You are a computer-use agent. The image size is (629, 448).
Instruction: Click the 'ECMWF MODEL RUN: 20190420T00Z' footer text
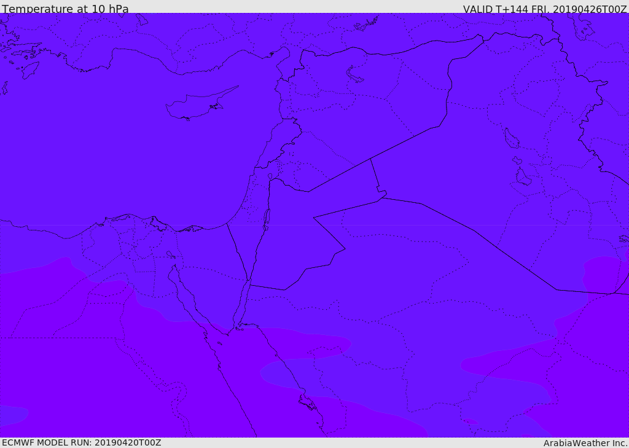[82, 442]
